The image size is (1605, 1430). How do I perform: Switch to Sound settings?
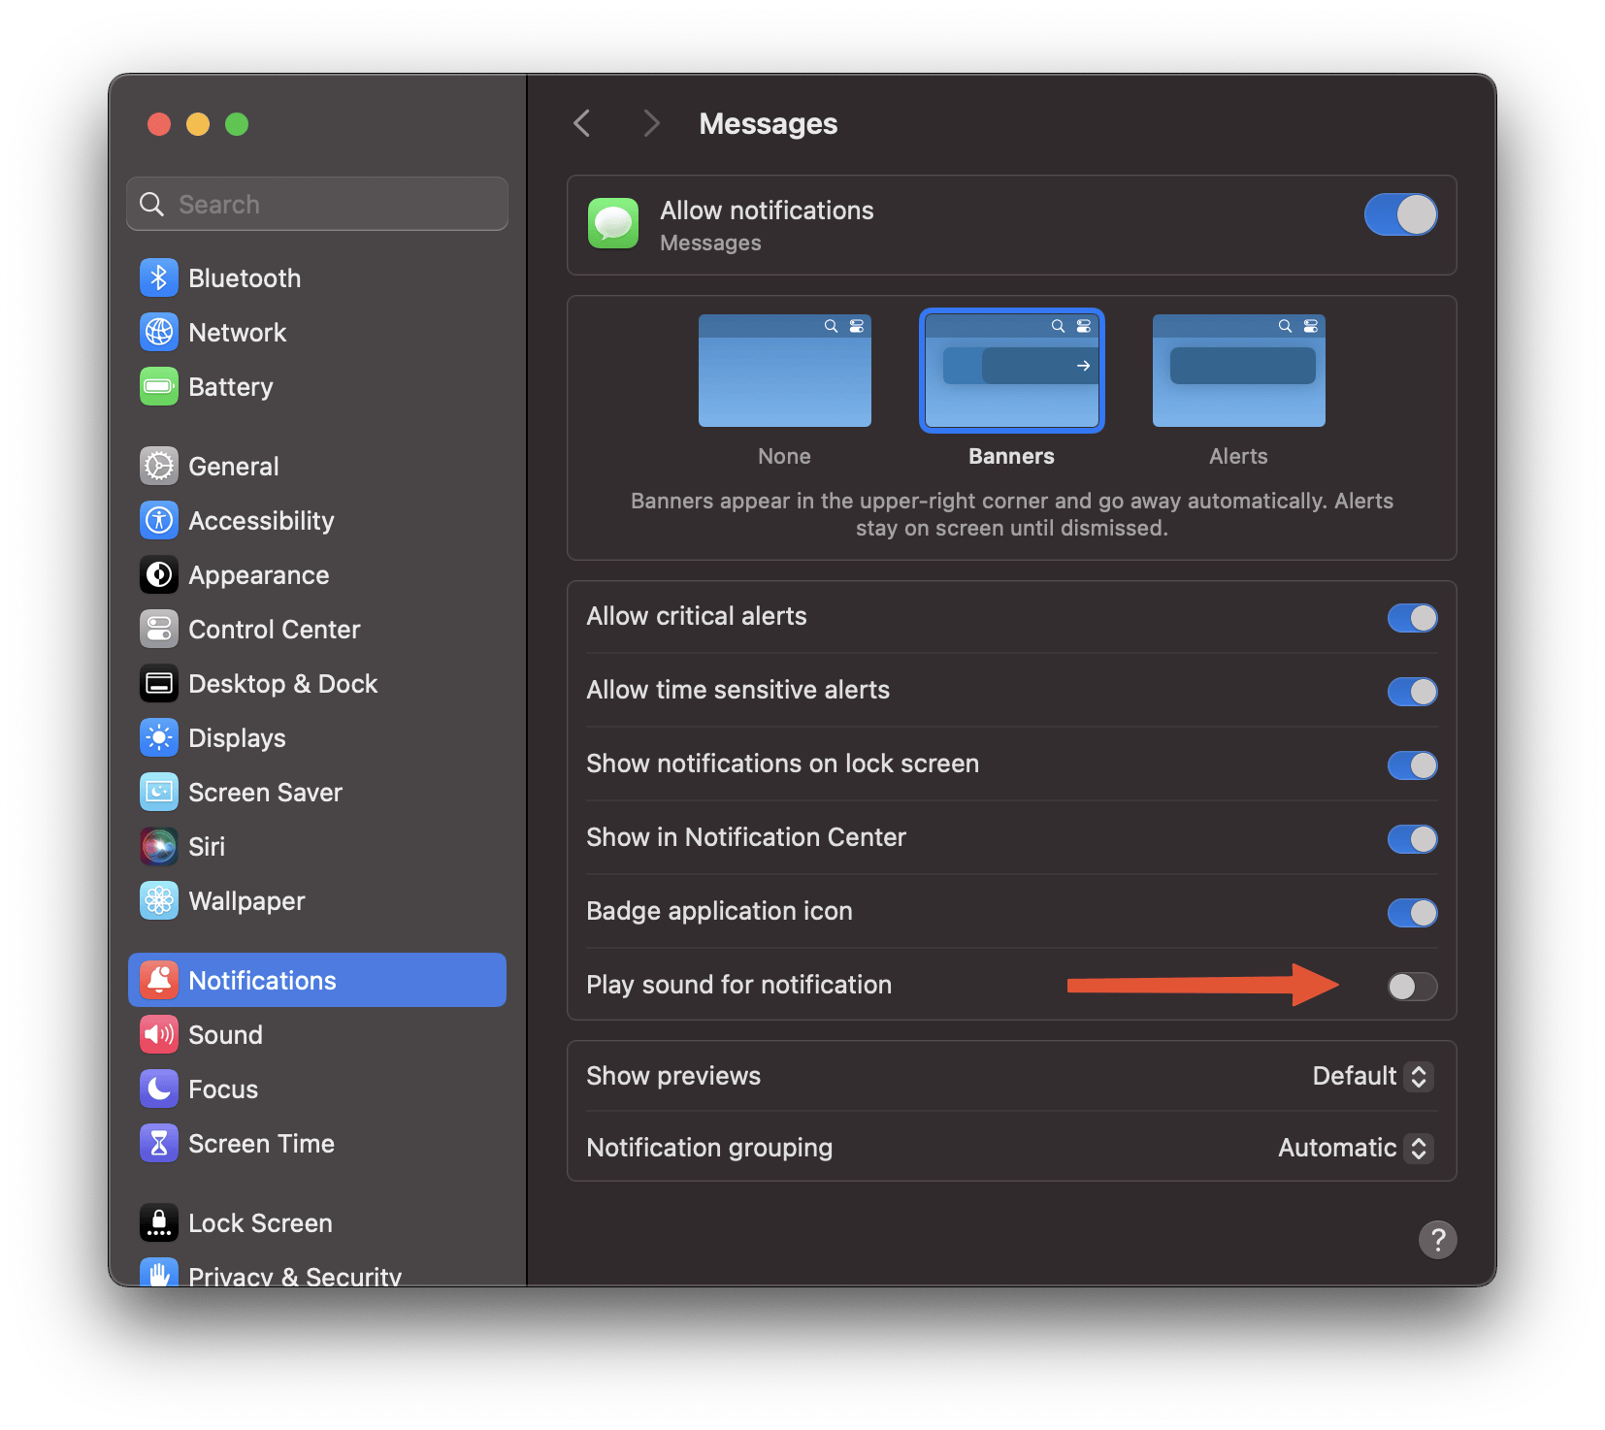[225, 1034]
